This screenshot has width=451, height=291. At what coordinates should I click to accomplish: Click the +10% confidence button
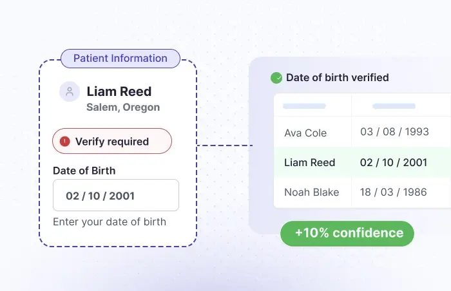point(347,233)
